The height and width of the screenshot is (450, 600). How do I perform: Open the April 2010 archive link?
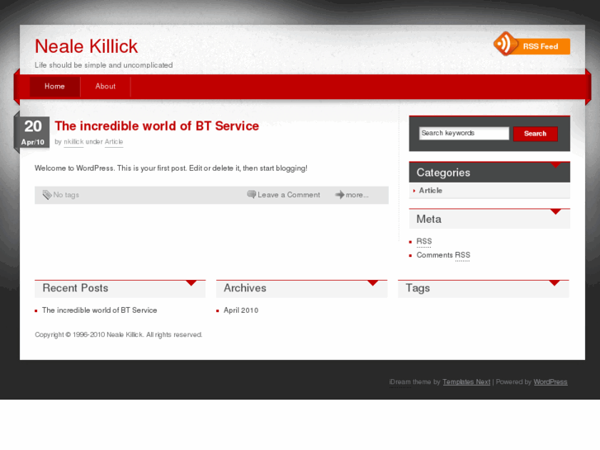click(x=241, y=310)
